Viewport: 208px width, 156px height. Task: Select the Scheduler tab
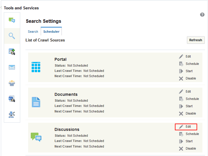[51, 32]
